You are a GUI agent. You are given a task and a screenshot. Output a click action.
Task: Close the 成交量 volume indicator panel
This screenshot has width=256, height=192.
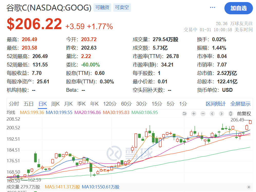pos(249,187)
